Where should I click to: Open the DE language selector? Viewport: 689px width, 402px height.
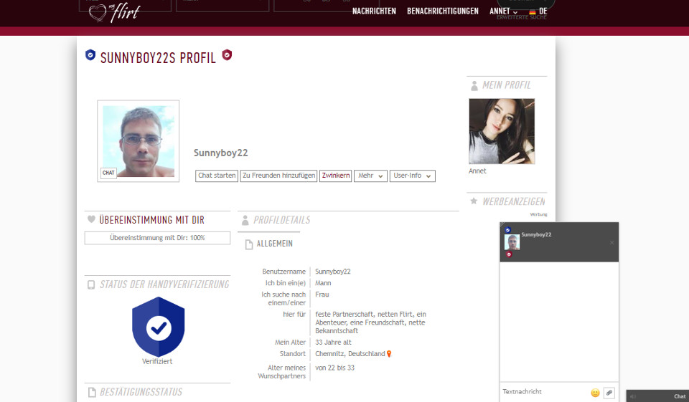pos(538,11)
